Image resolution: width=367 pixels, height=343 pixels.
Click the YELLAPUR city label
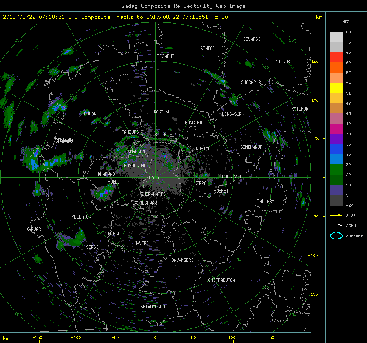coord(81,217)
